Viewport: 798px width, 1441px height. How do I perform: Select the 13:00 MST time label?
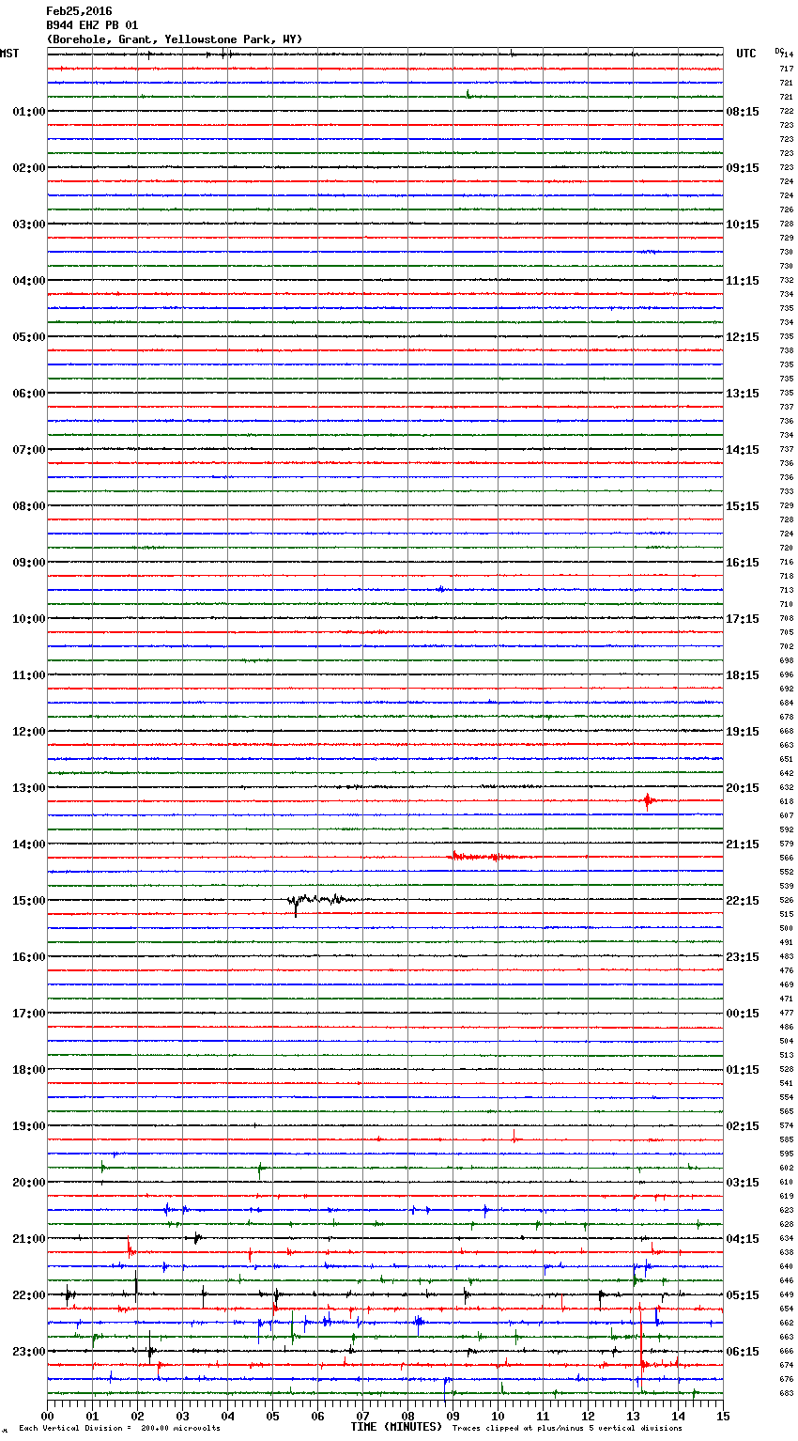coord(29,788)
